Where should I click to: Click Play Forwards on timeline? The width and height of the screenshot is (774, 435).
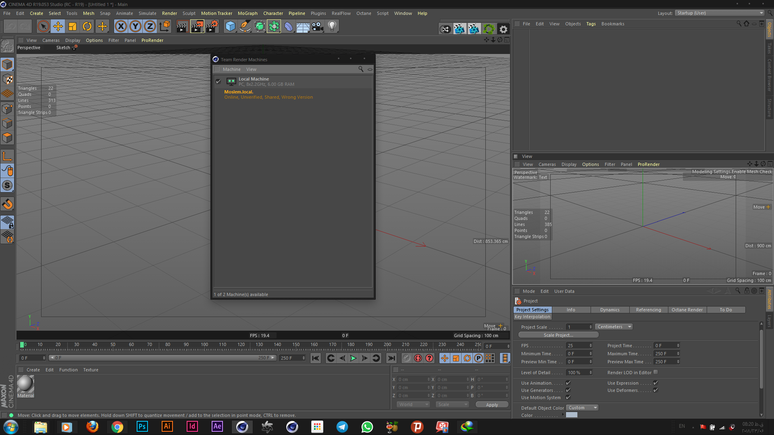pos(354,358)
